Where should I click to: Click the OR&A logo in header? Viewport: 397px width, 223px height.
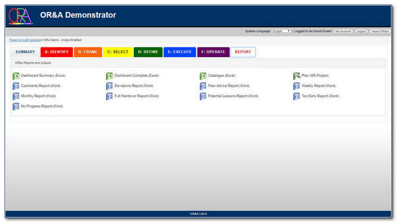[20, 16]
